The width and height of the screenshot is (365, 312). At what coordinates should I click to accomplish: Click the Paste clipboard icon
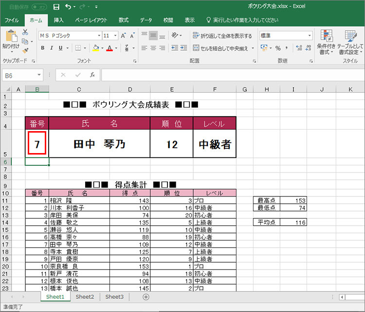click(11, 37)
